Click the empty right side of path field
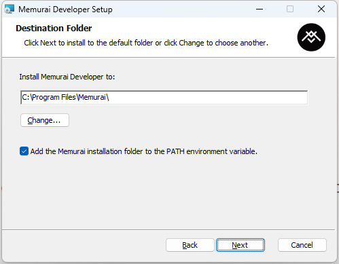The height and width of the screenshot is (264, 339). (x=209, y=98)
